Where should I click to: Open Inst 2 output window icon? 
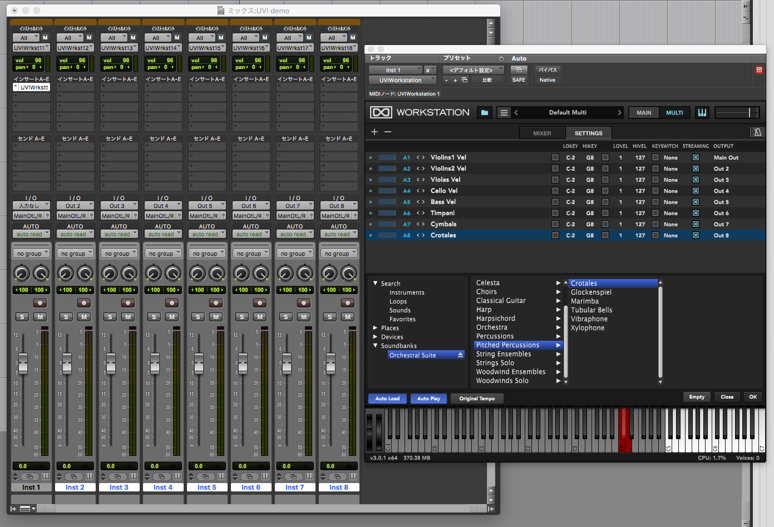tap(74, 477)
